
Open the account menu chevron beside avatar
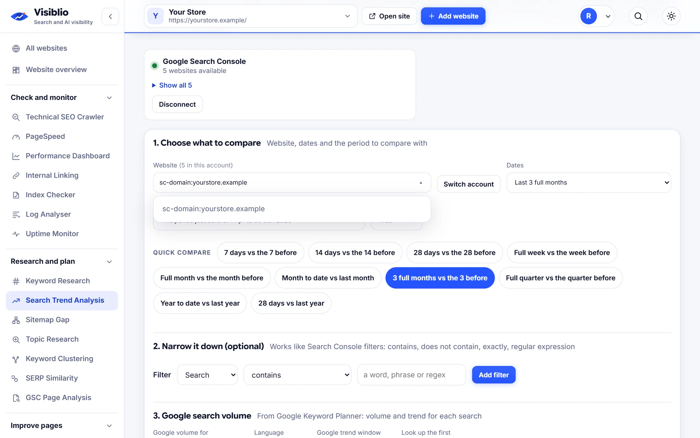(608, 17)
